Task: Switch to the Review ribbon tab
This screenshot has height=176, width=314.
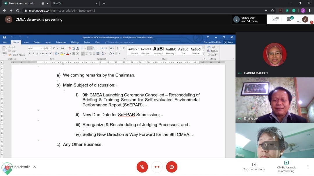Action: [x=87, y=42]
